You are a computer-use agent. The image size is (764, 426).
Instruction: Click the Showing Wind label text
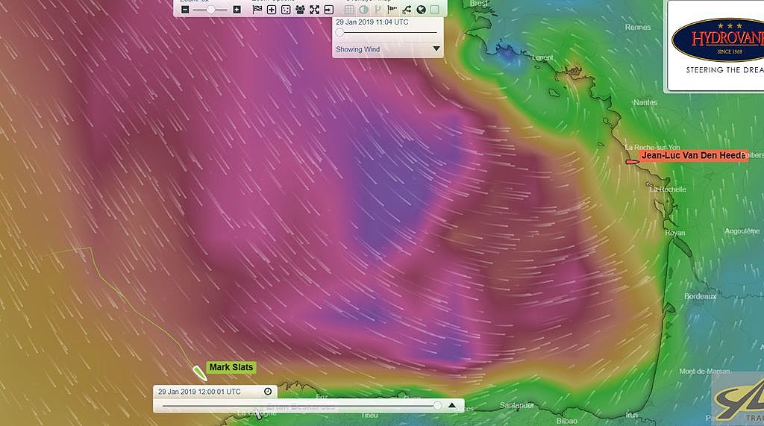coord(357,49)
